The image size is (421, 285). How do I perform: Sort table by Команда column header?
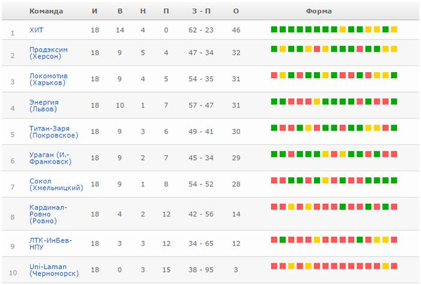click(x=46, y=11)
